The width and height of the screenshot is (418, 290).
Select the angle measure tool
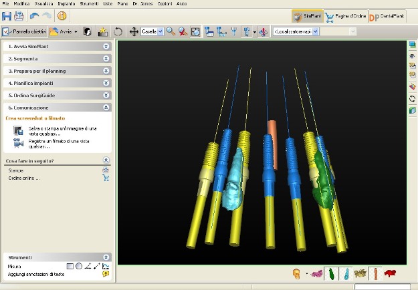pos(88,266)
